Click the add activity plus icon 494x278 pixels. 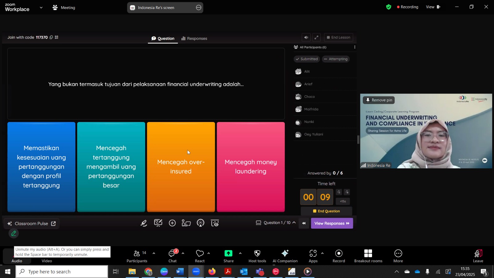(x=172, y=223)
